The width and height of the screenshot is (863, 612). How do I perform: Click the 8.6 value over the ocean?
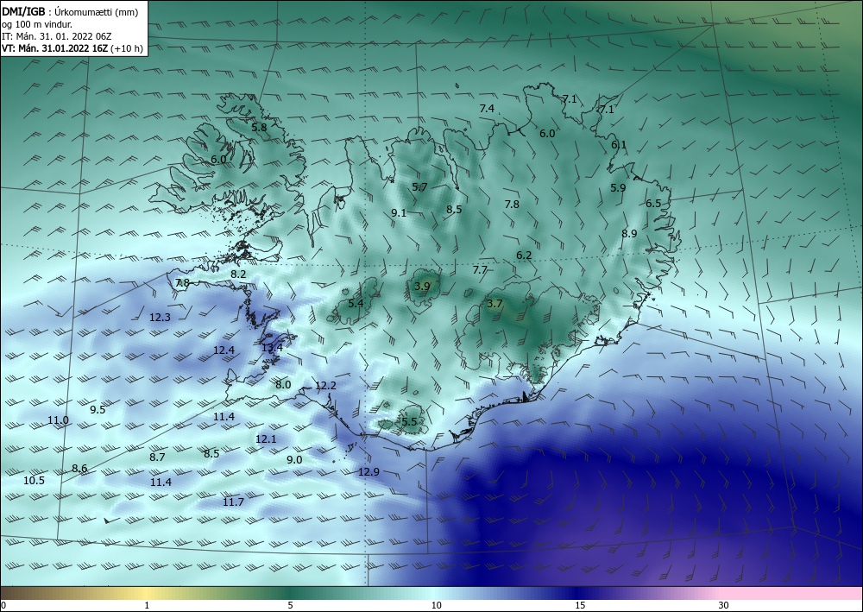click(79, 469)
